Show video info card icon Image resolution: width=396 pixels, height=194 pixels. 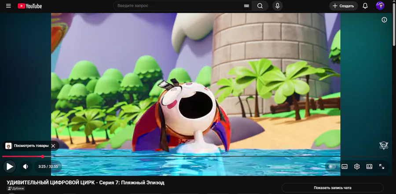(x=384, y=20)
